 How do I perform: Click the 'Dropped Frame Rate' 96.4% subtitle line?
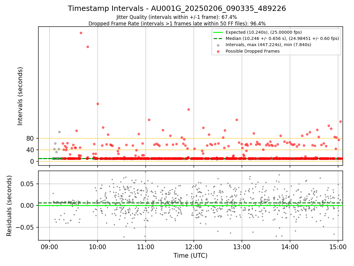click(177, 24)
